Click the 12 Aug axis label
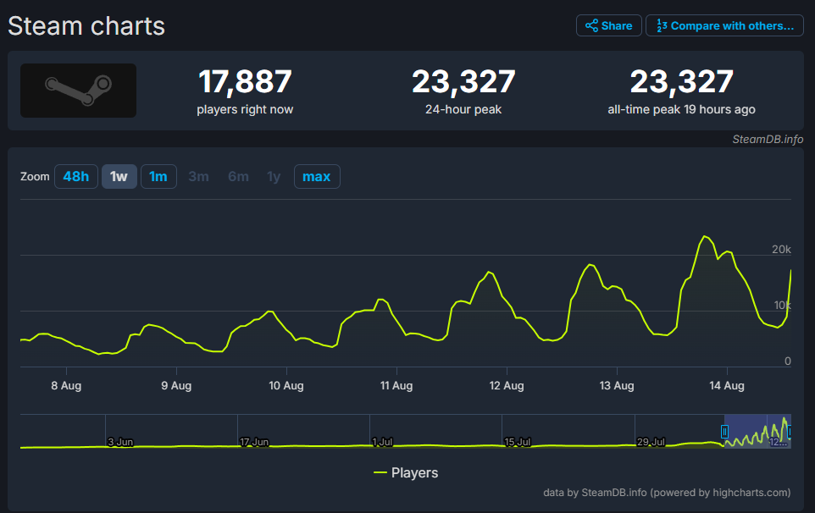Screen dimensions: 815x513 (507, 386)
